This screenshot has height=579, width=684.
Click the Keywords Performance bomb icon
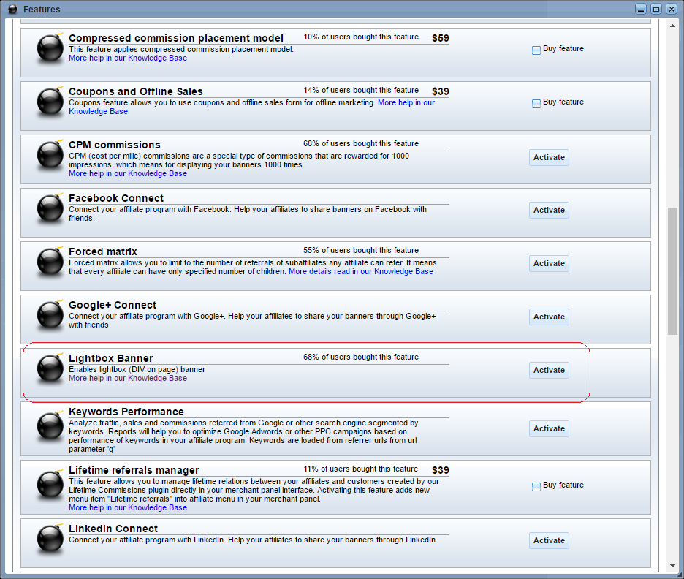point(50,427)
